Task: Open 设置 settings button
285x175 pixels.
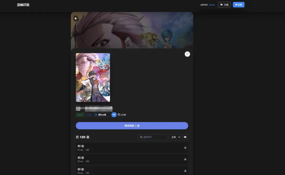Action: pos(239,5)
